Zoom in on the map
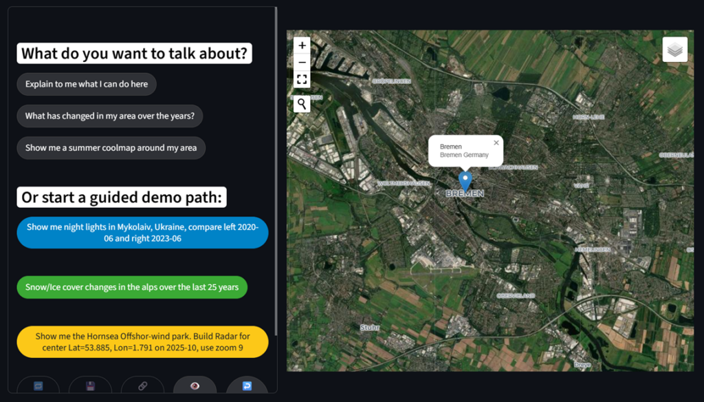The width and height of the screenshot is (704, 402). click(x=302, y=45)
